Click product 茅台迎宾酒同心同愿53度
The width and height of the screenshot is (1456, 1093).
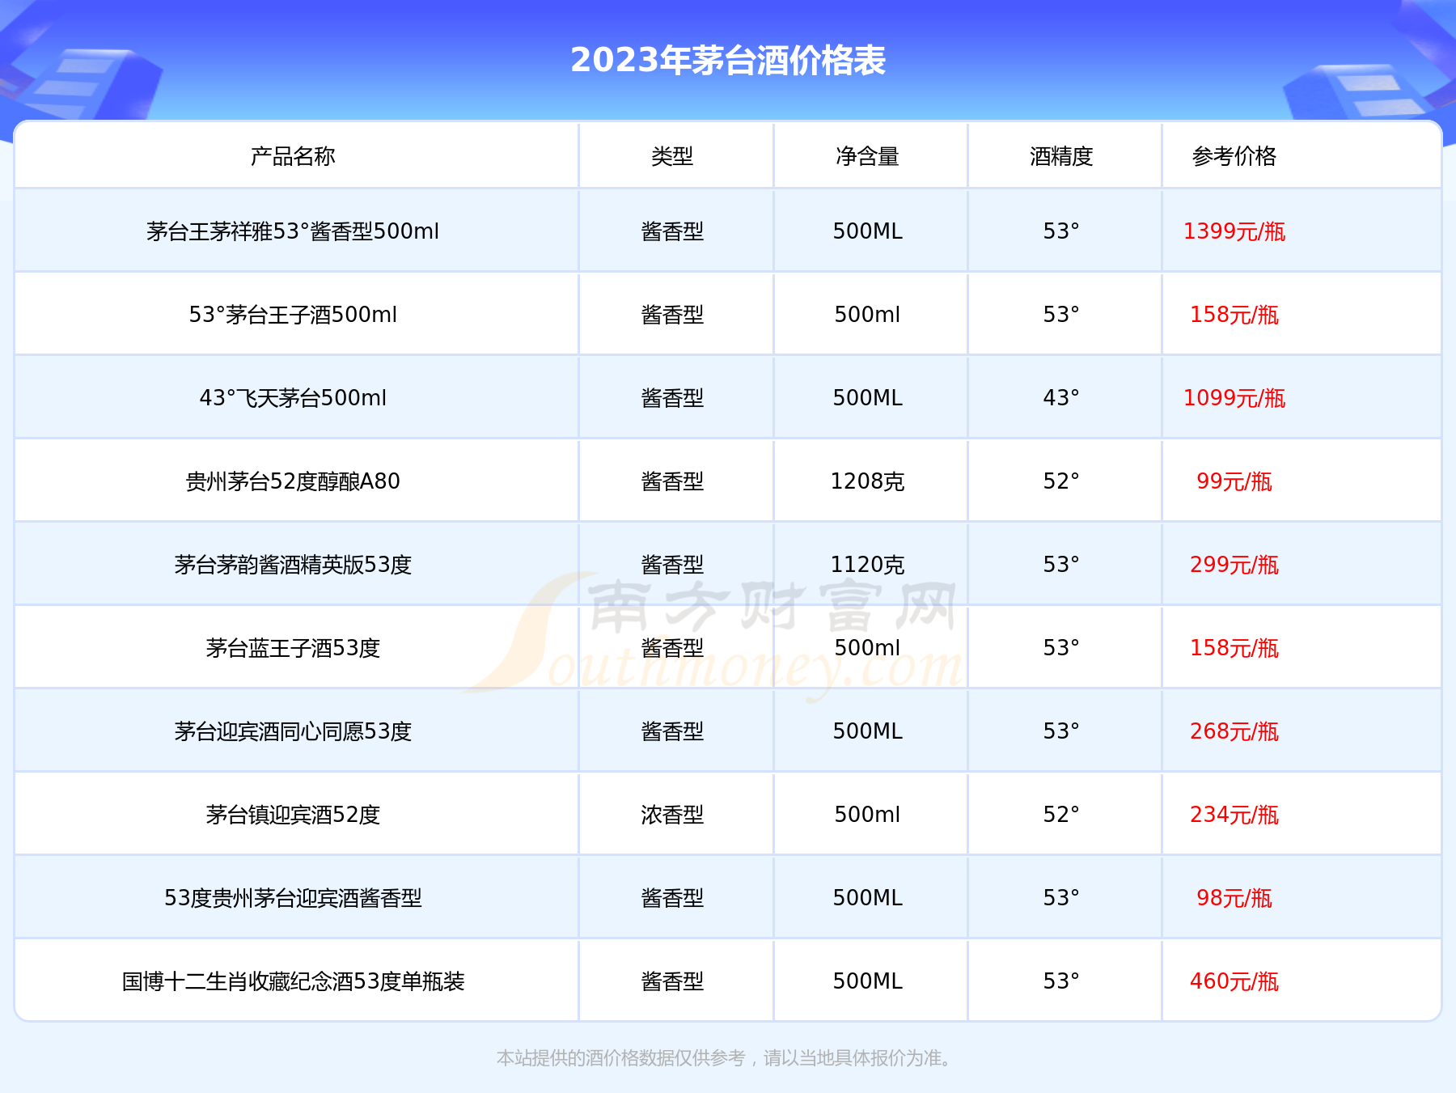[293, 731]
